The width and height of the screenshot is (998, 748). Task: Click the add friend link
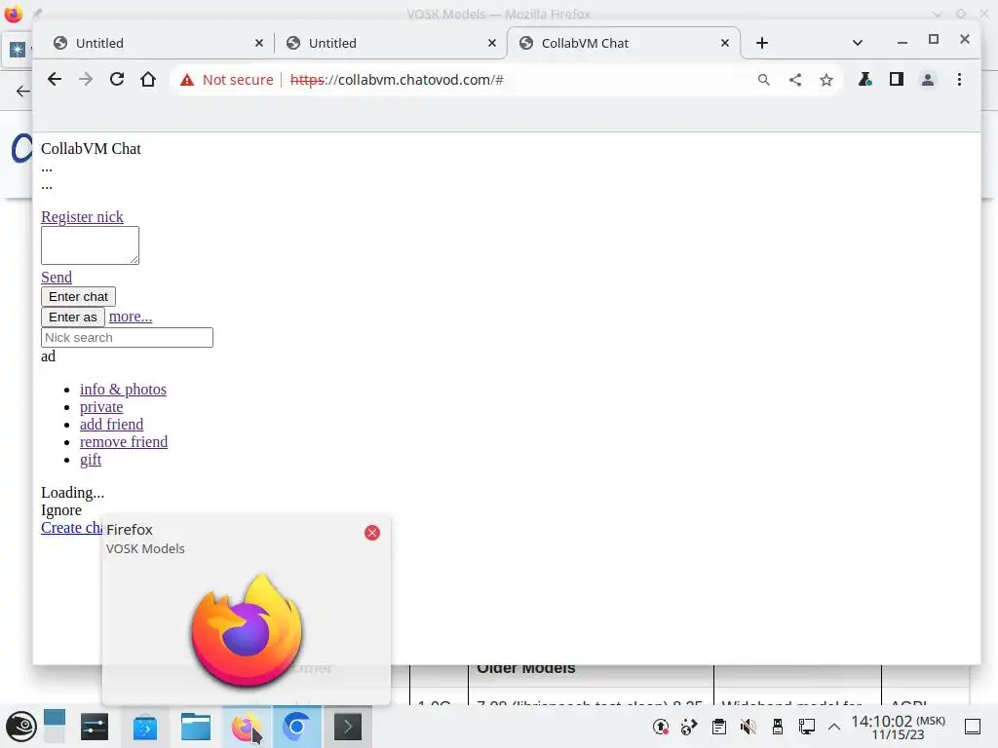(x=111, y=425)
